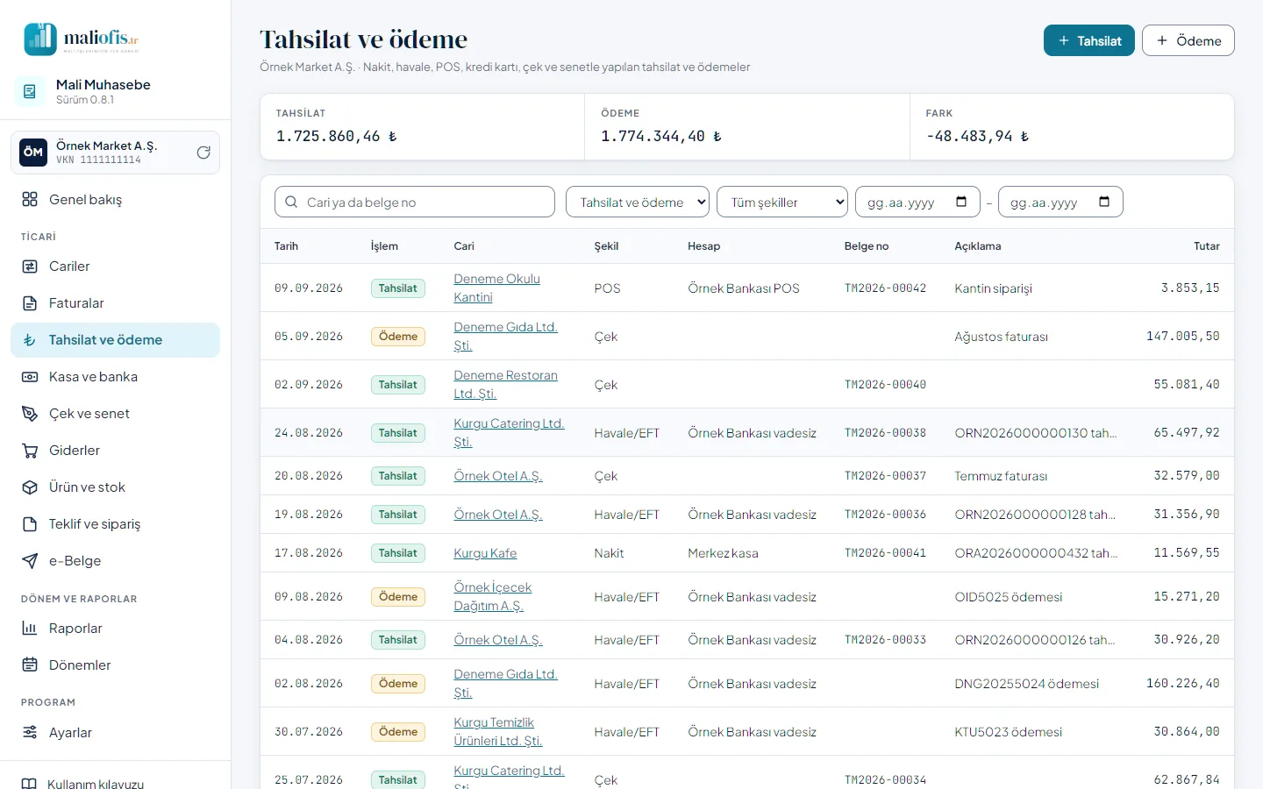
Task: Click the Merkez kasa account cell
Action: click(x=723, y=553)
